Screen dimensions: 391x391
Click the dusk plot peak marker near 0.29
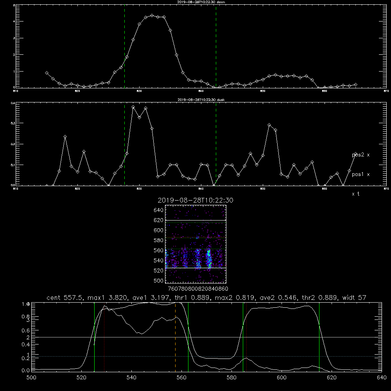pyautogui.click(x=269, y=125)
